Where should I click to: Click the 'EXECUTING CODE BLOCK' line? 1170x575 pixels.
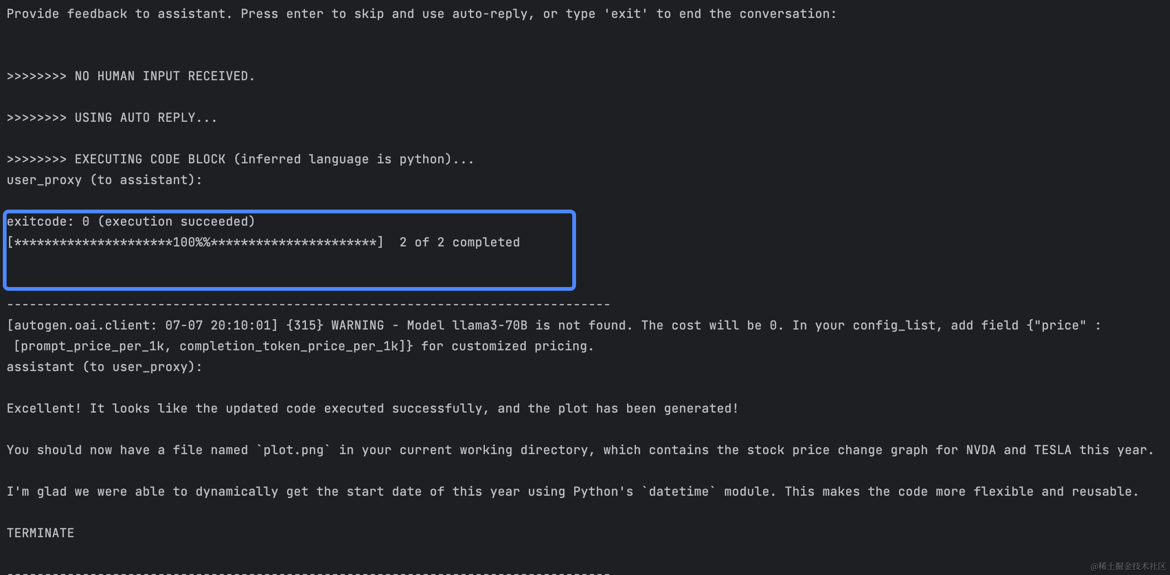coord(240,160)
